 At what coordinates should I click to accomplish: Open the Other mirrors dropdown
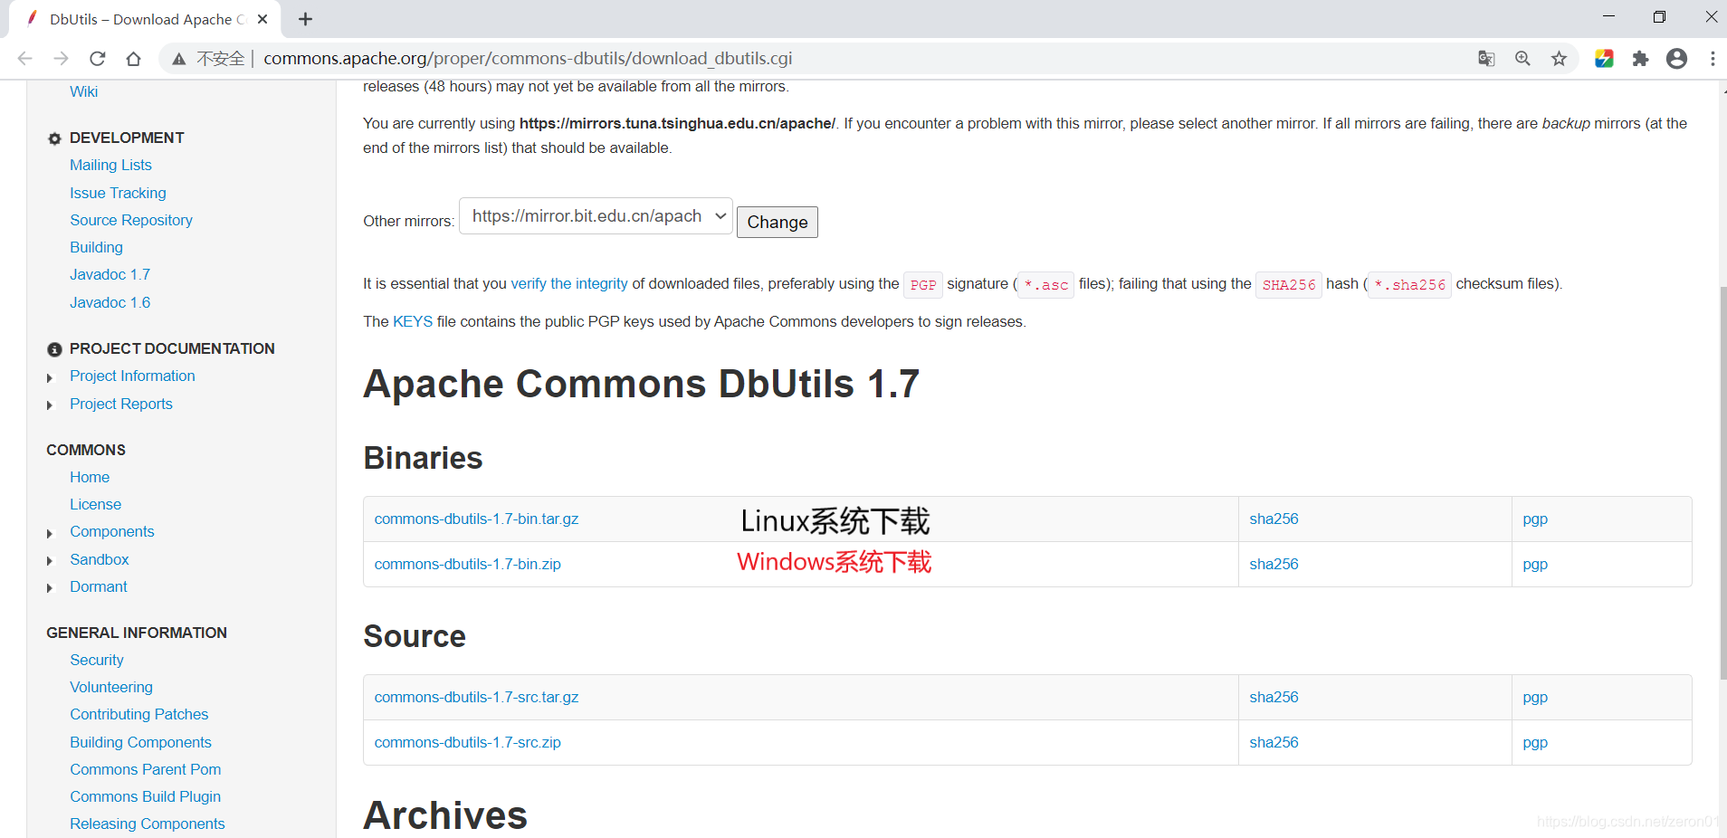pyautogui.click(x=596, y=216)
